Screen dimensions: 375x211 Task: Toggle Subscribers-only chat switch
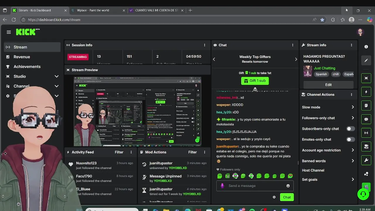pos(350,129)
